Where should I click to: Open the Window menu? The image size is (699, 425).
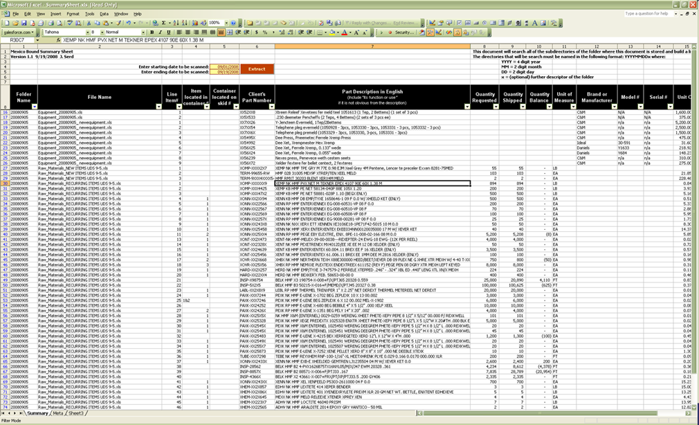click(121, 14)
